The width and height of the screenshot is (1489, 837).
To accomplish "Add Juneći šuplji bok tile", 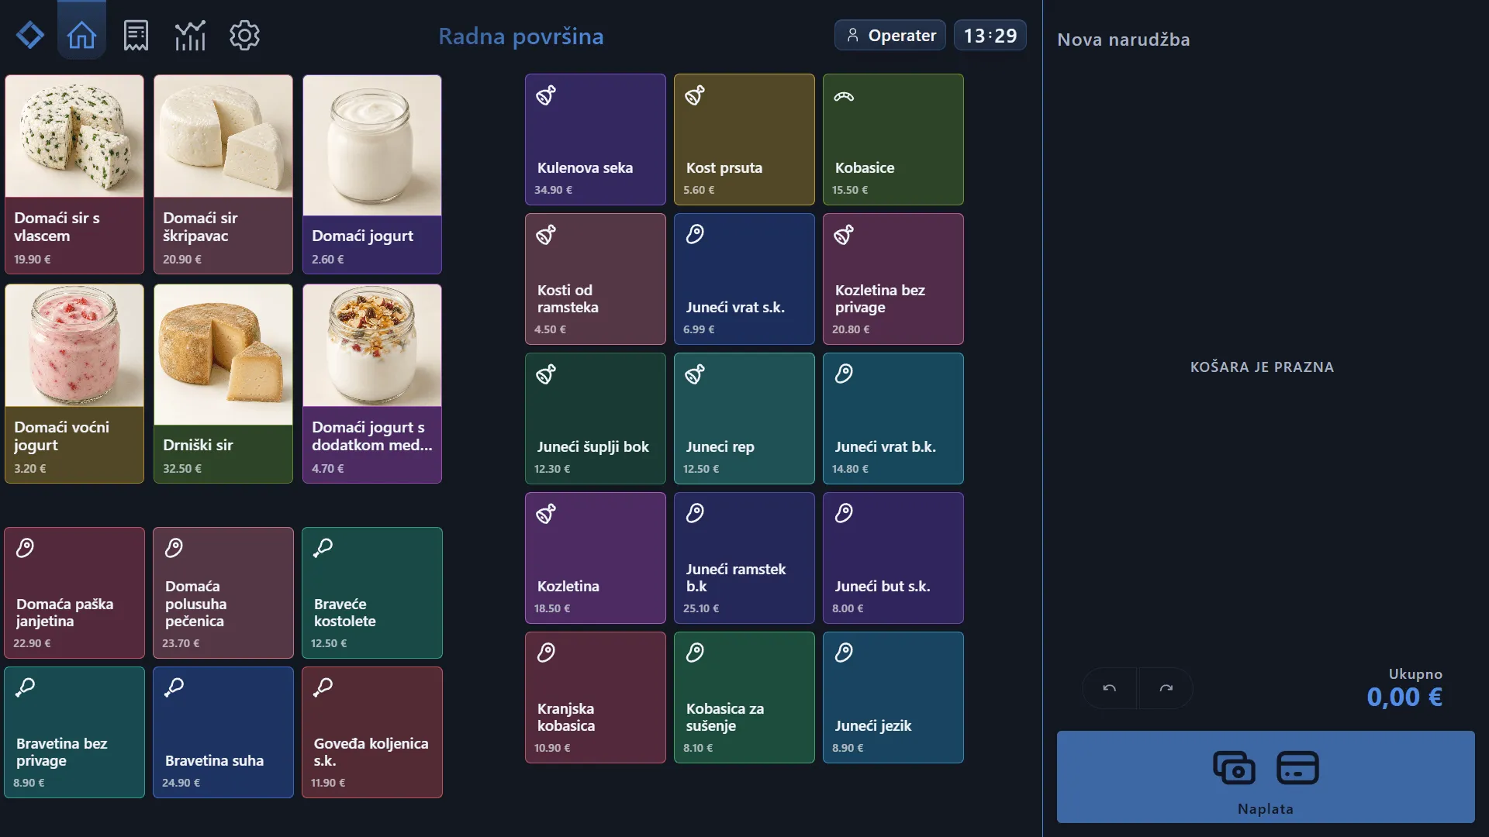I will pos(596,418).
